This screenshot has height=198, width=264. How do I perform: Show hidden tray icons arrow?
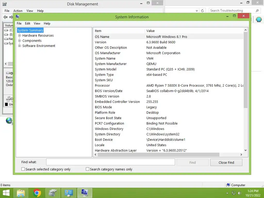pyautogui.click(x=227, y=193)
